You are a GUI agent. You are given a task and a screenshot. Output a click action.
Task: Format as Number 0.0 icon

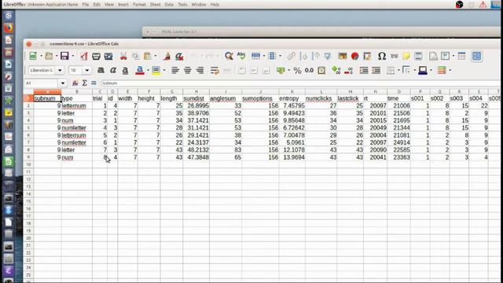coord(309,70)
